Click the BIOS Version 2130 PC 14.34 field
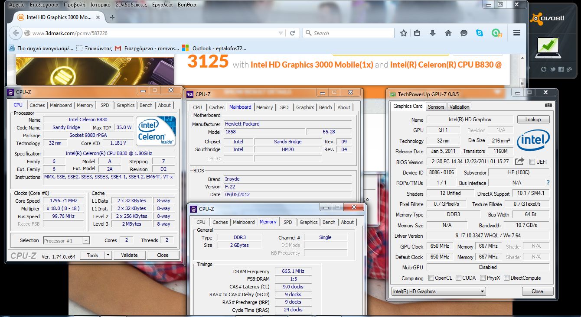 pyautogui.click(x=470, y=162)
